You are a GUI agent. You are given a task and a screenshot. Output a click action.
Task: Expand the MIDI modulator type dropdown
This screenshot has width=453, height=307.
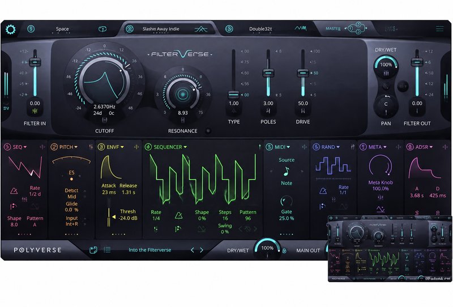click(x=288, y=147)
